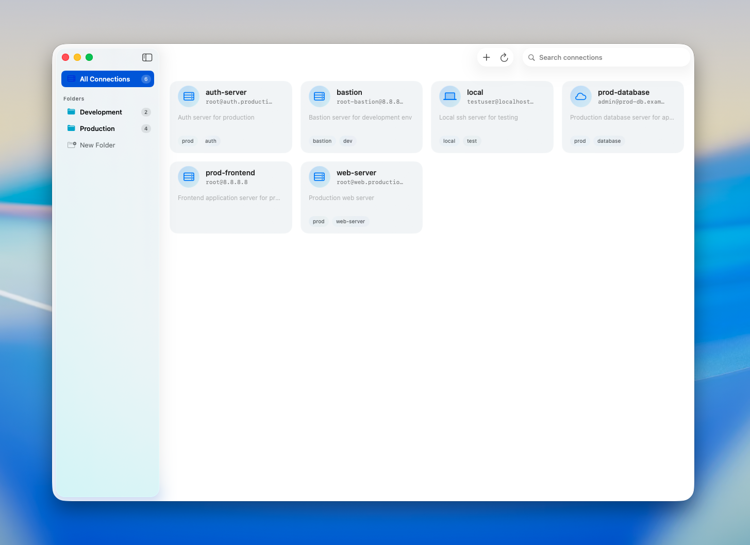Click the All Connections list icon
Viewport: 750px width, 545px height.
pos(72,79)
